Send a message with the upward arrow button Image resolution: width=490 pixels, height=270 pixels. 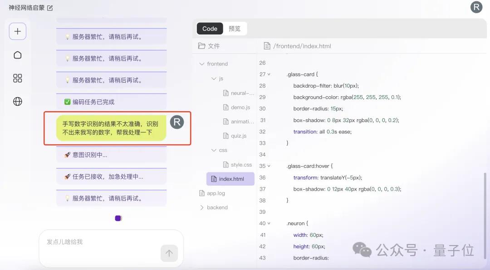[169, 253]
